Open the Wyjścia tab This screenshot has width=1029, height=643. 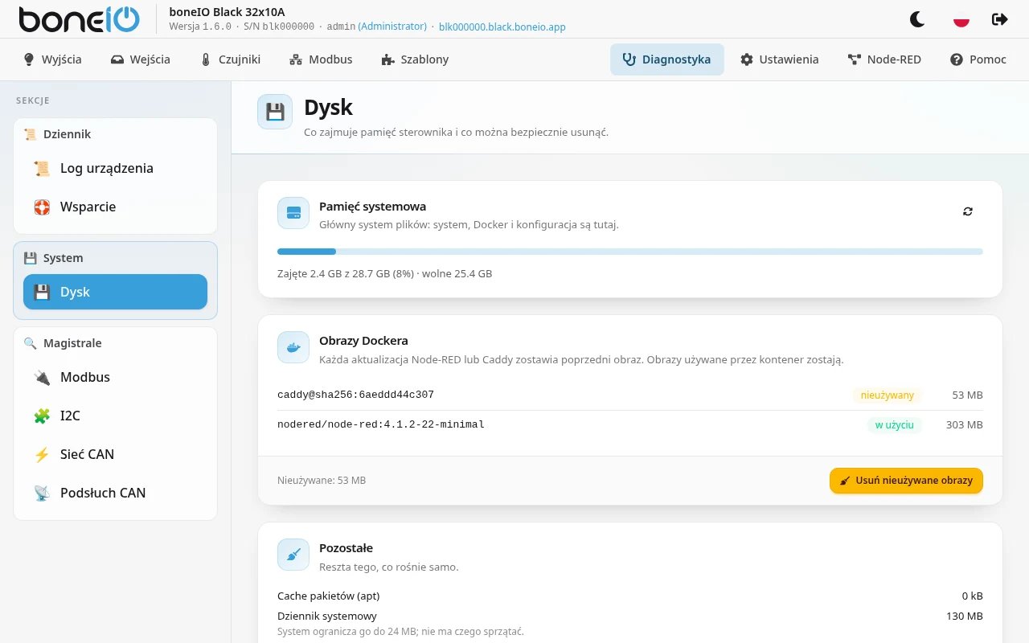click(x=52, y=59)
